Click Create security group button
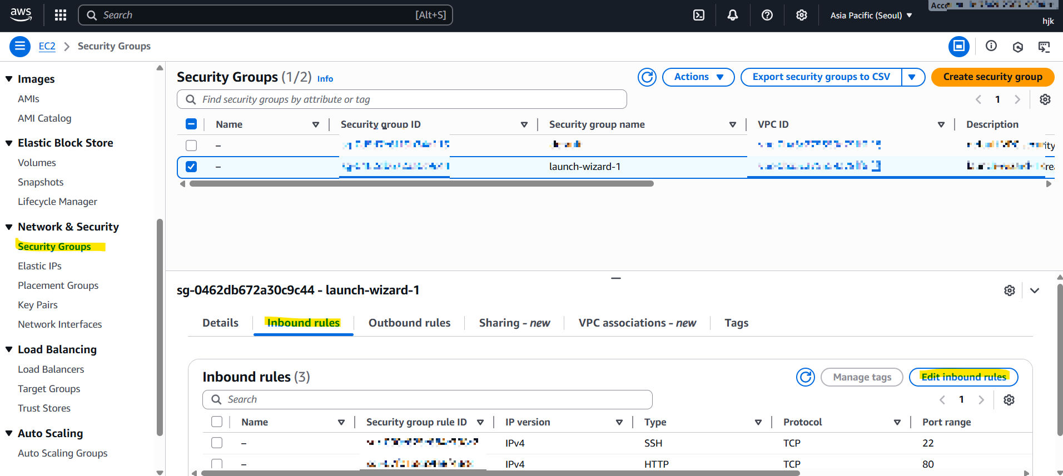Image resolution: width=1063 pixels, height=476 pixels. pos(993,77)
